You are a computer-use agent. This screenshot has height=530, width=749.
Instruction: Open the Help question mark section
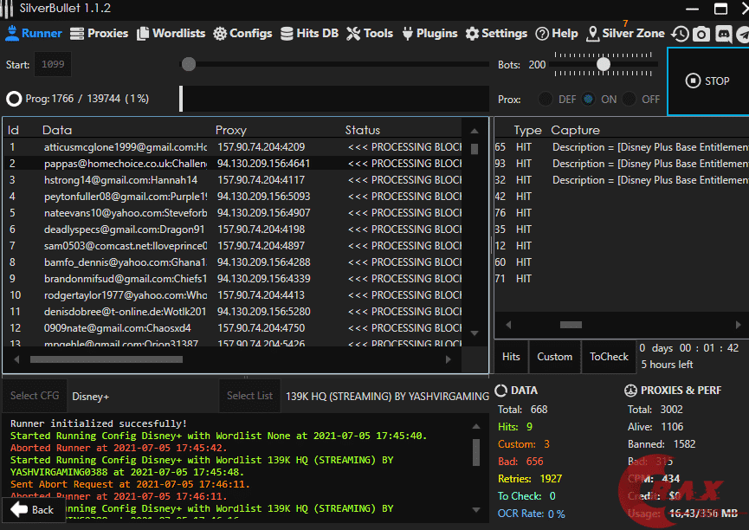tap(556, 33)
